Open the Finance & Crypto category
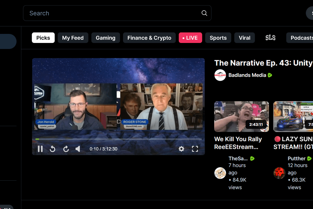 pos(149,37)
